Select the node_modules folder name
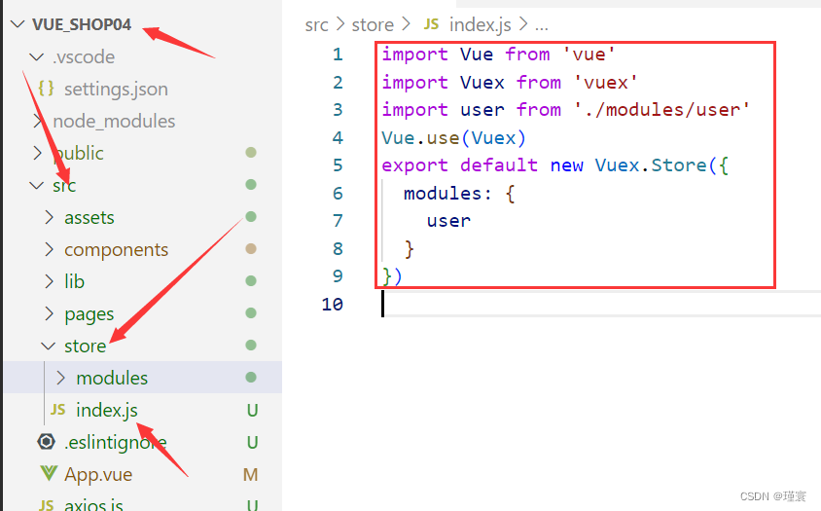 click(114, 121)
